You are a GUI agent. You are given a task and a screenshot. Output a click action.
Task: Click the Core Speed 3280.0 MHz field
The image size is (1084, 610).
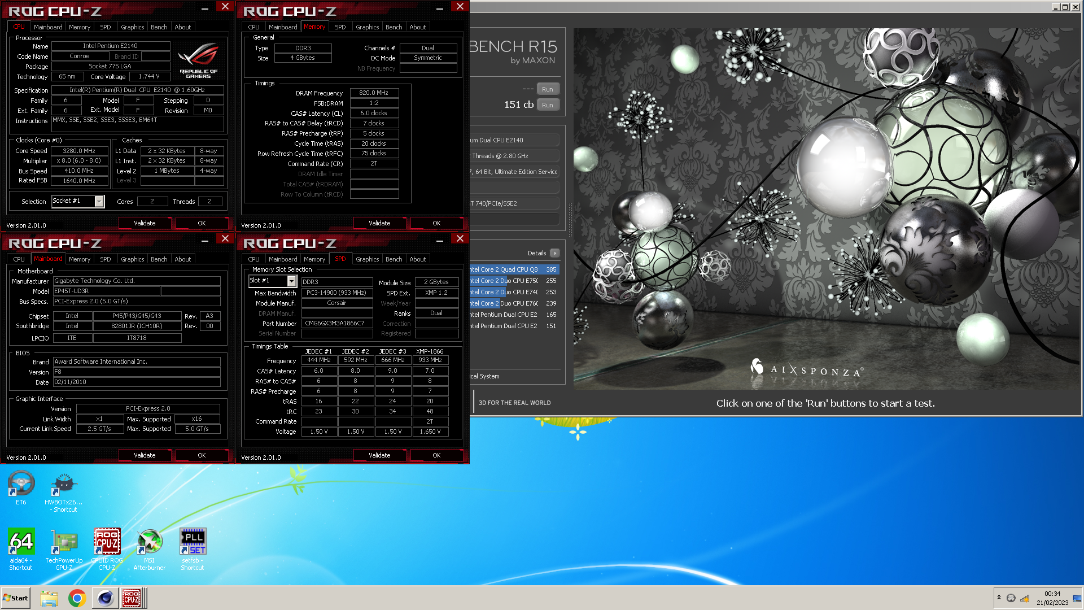coord(79,151)
